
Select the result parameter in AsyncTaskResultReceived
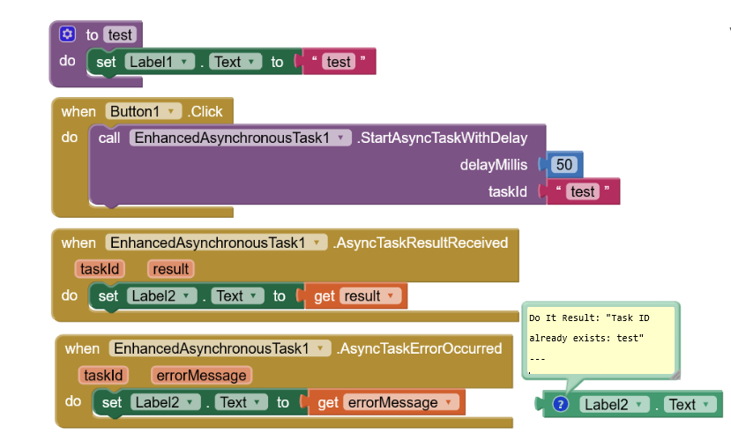click(x=171, y=269)
